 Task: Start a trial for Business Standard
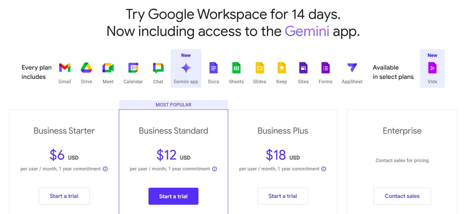tap(173, 196)
